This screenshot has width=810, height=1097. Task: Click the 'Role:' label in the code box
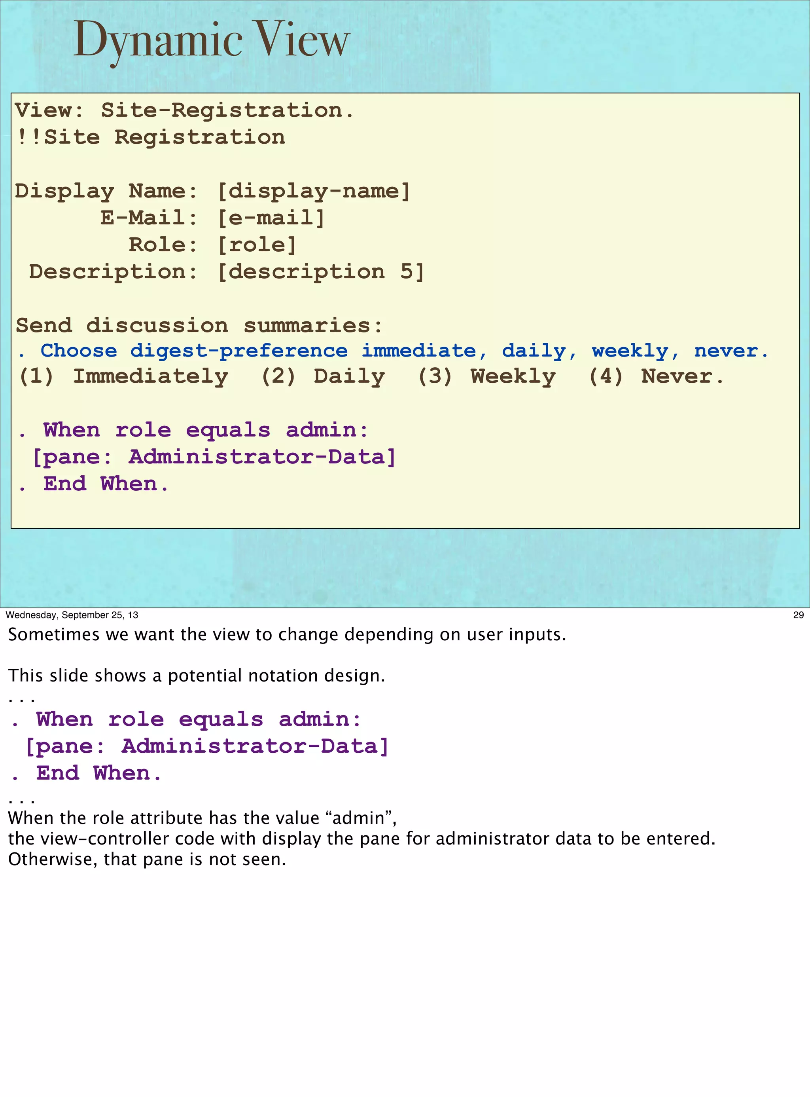[x=163, y=245]
